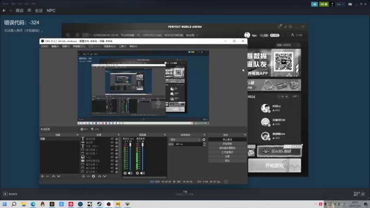
Task: Move source down in OBS sources list
Action: click(105, 176)
